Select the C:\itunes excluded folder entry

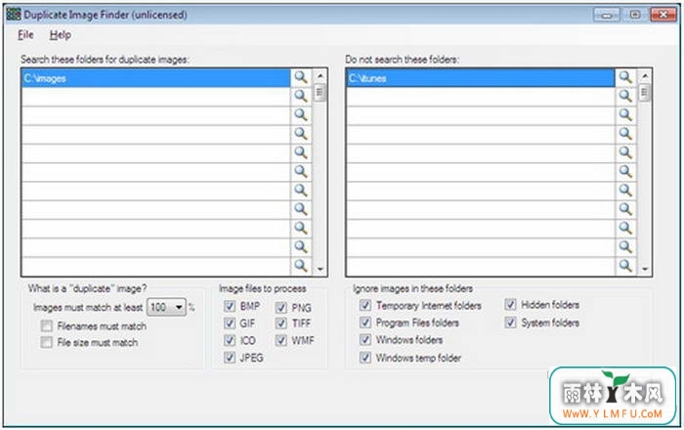pyautogui.click(x=481, y=78)
